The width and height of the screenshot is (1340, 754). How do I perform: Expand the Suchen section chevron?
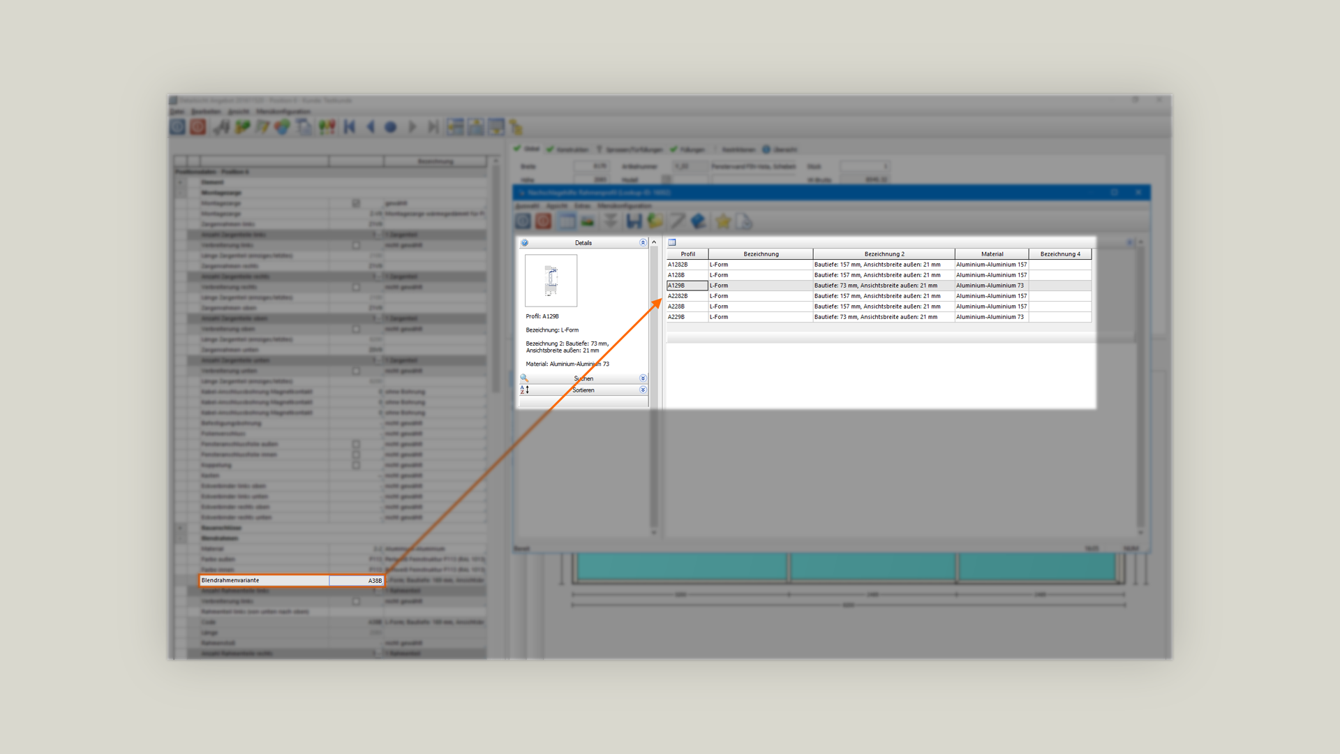(x=643, y=378)
